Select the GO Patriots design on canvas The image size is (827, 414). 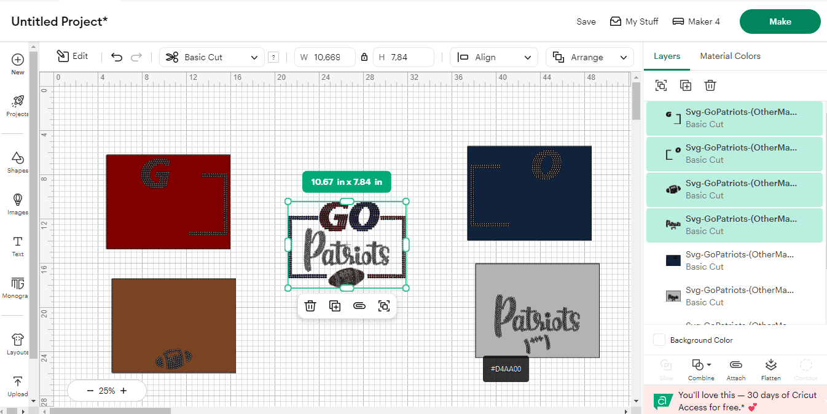click(347, 245)
